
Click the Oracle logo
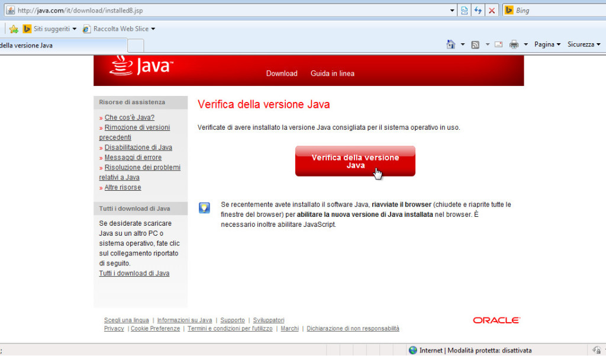coord(497,320)
